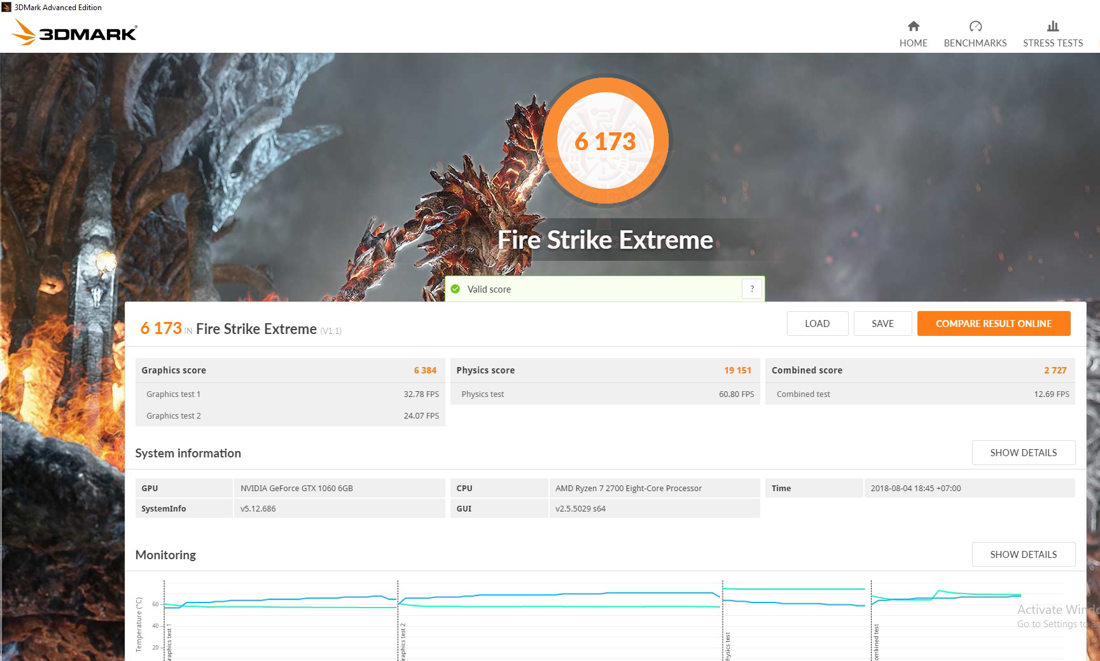Image resolution: width=1100 pixels, height=661 pixels.
Task: Toggle Show Details for Monitoring
Action: tap(1022, 554)
